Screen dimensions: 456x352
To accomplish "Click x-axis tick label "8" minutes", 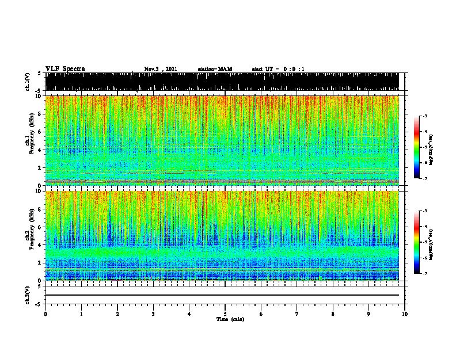I will point(333,314).
